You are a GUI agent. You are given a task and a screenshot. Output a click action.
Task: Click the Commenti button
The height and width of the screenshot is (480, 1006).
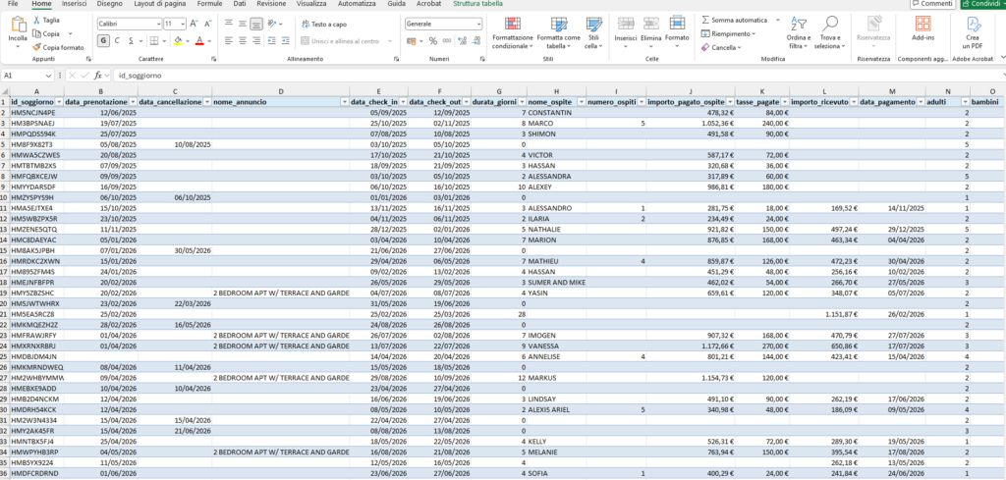tap(932, 4)
